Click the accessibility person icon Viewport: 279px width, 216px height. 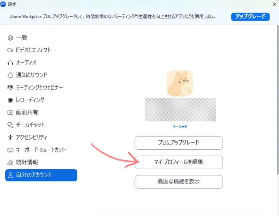[10, 137]
